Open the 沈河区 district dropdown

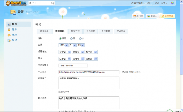pos(91,59)
